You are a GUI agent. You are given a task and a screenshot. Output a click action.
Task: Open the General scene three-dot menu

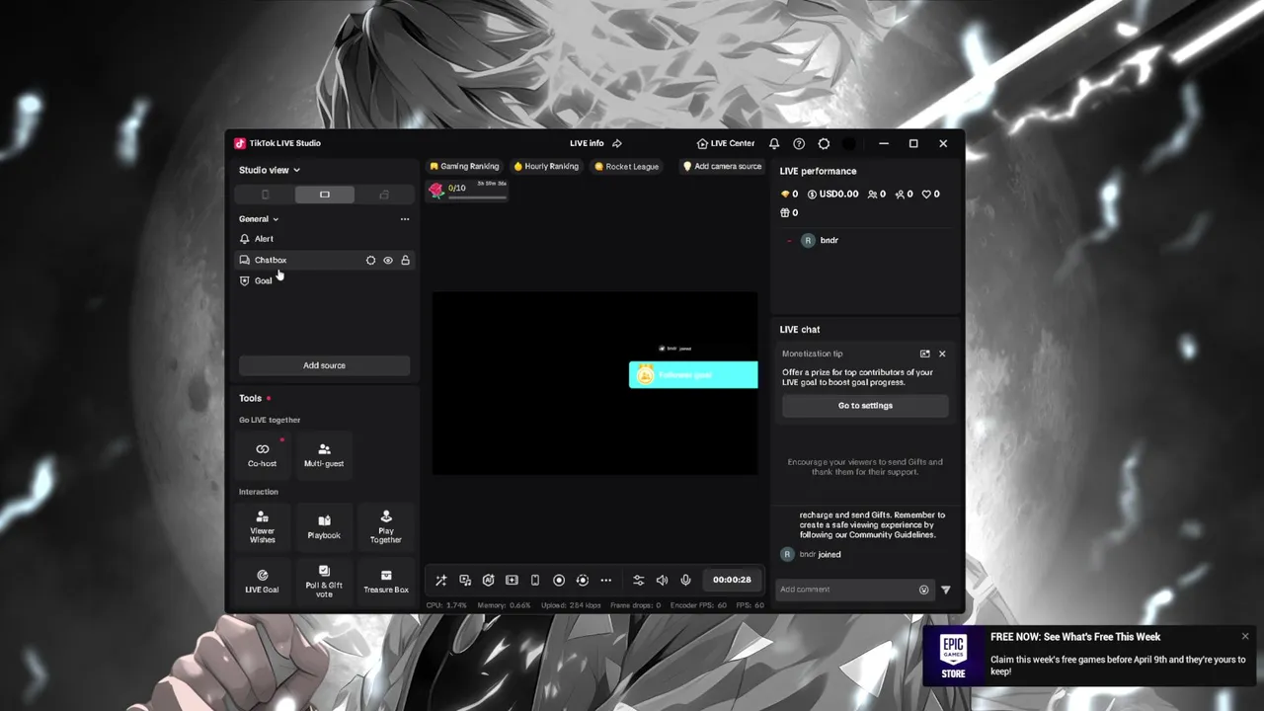tap(405, 219)
